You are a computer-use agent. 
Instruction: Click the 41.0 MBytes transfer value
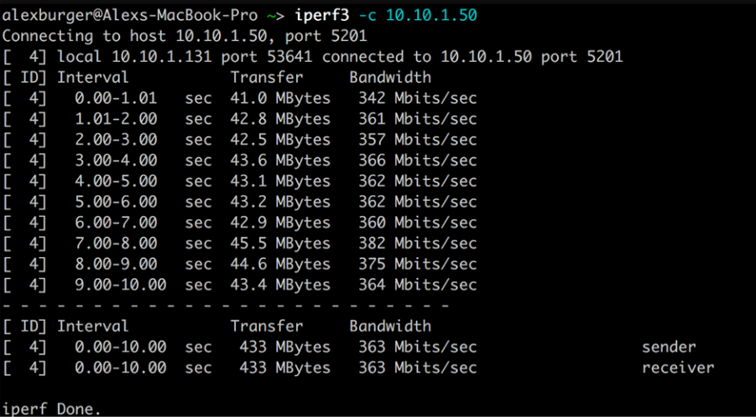[280, 99]
